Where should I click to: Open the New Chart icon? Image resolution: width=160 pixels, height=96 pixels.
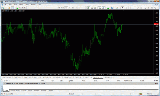click(3, 8)
